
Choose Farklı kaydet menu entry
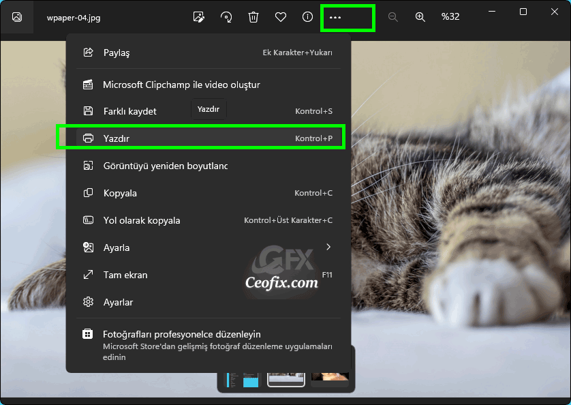tap(209, 111)
